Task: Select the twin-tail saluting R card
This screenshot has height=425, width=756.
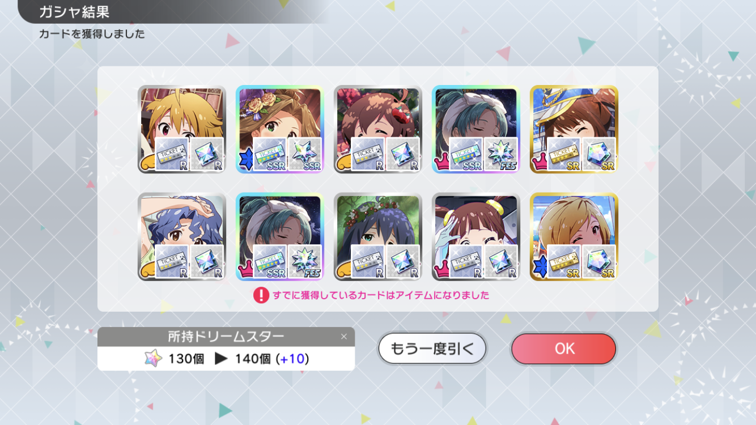Action: [x=476, y=237]
